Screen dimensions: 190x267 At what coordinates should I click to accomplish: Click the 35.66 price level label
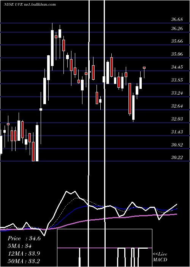[177, 41]
